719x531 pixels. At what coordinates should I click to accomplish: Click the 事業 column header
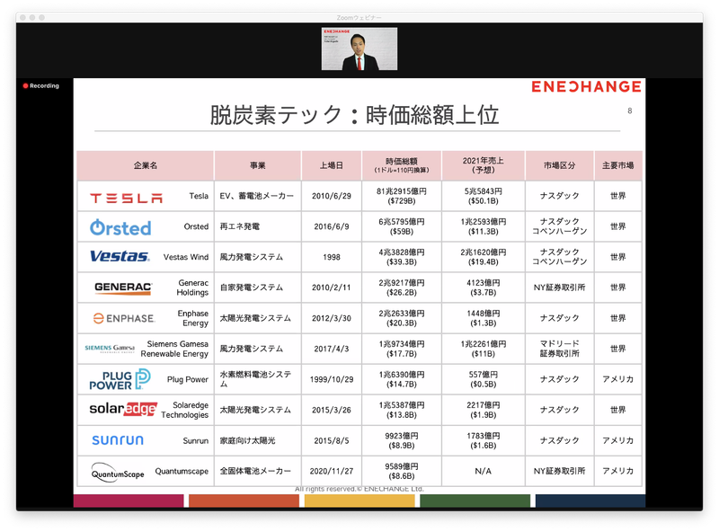coord(258,165)
